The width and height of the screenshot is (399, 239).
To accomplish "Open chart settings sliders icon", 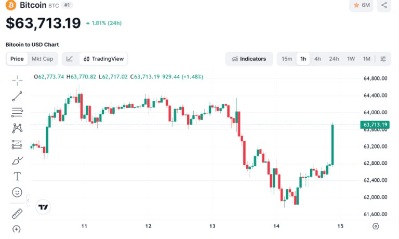I will [383, 59].
